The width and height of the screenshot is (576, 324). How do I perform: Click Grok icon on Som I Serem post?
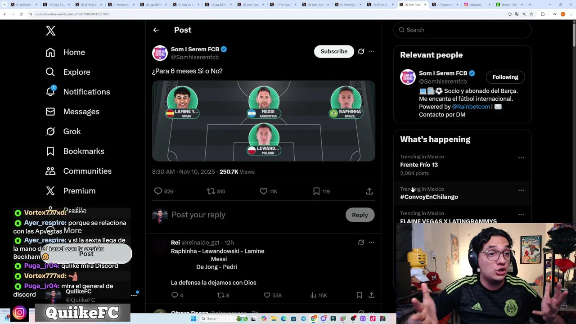[x=361, y=51]
